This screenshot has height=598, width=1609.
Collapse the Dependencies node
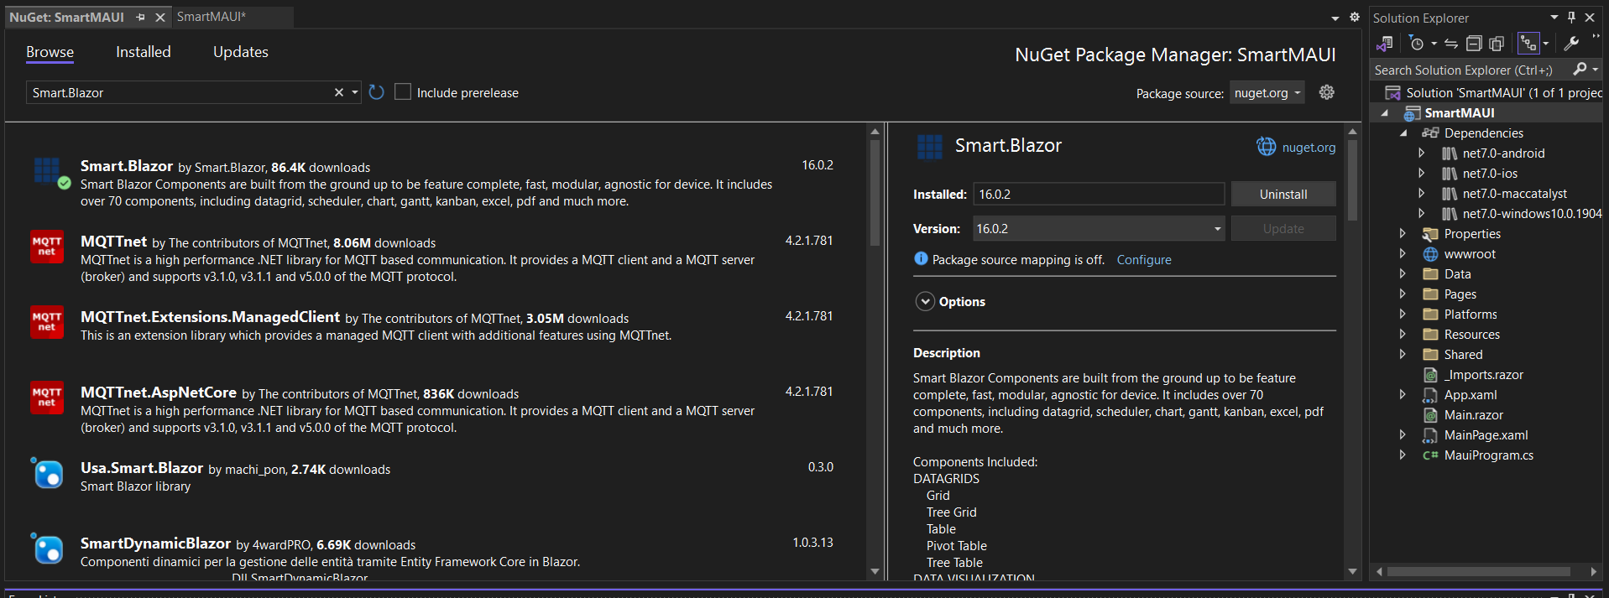click(x=1403, y=133)
